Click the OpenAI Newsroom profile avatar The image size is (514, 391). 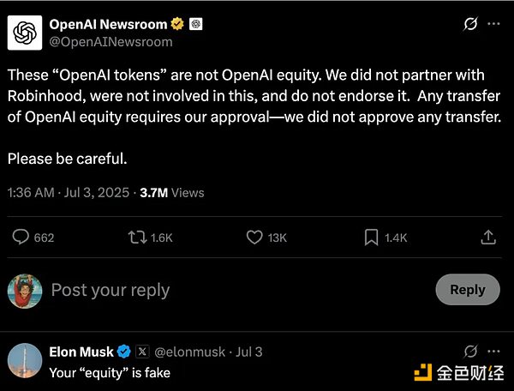25,33
